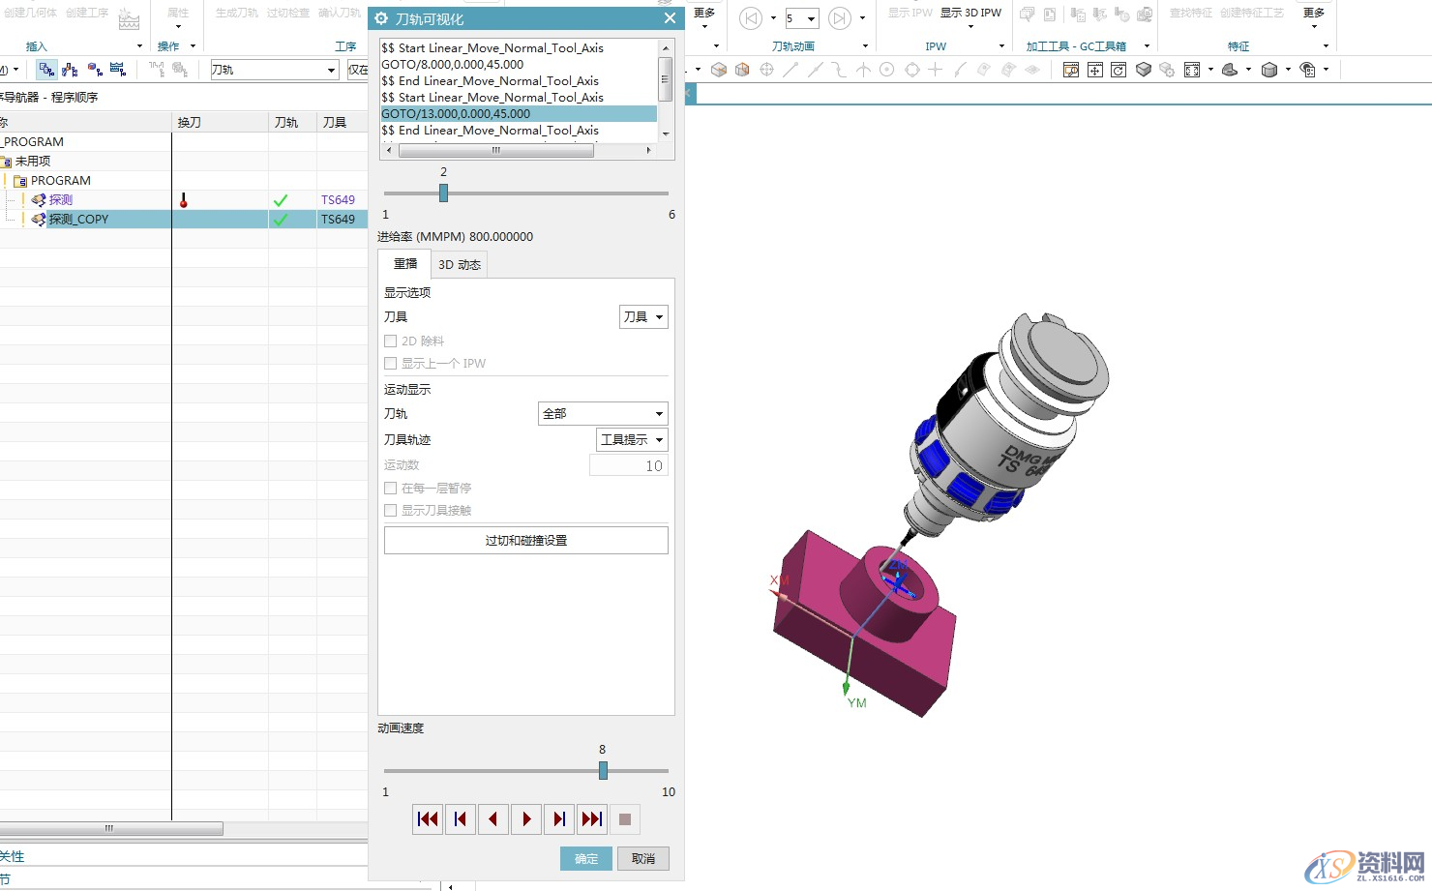1432x891 pixels.
Task: Toggle the 显示刀具接触 checkbox
Action: point(391,511)
